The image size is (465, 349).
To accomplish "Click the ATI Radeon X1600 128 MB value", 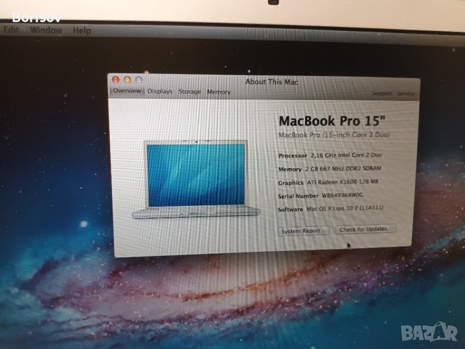I will tap(342, 182).
